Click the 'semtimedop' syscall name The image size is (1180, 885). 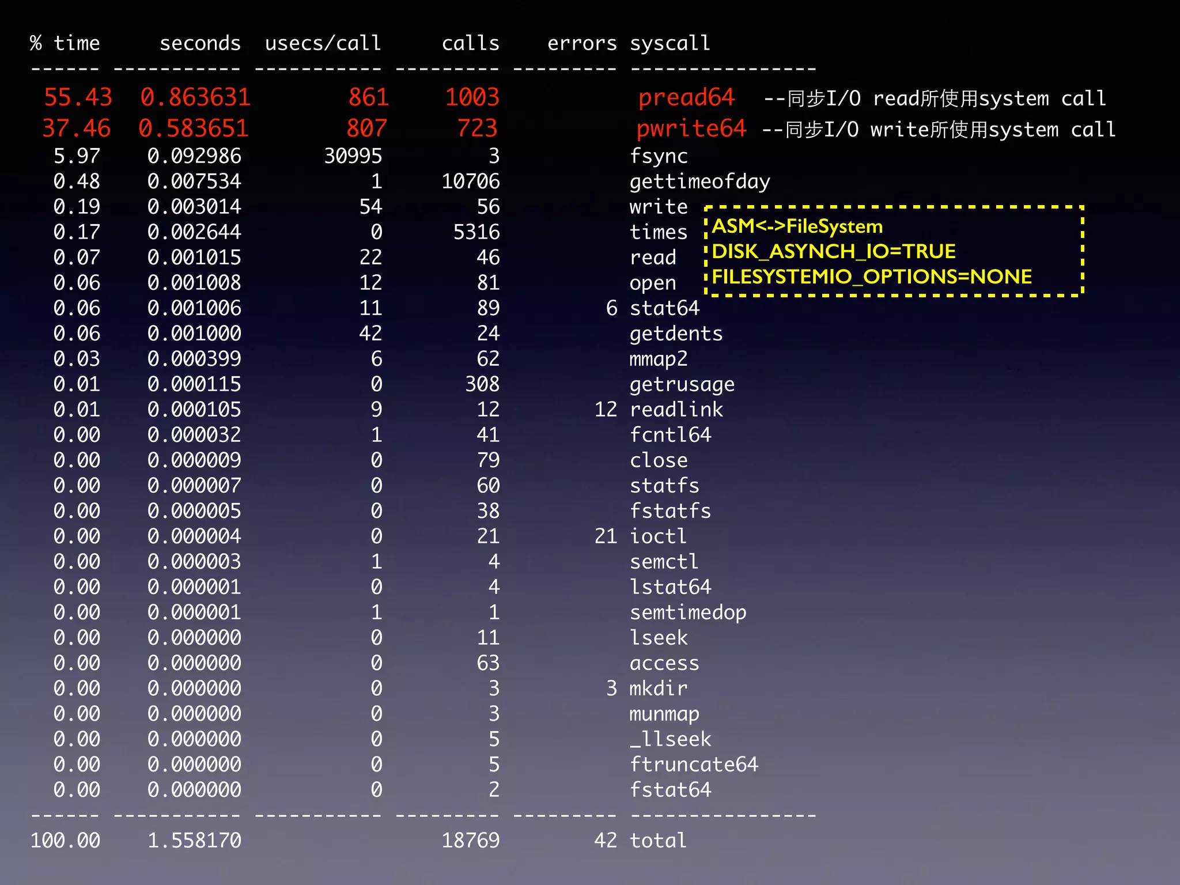688,612
